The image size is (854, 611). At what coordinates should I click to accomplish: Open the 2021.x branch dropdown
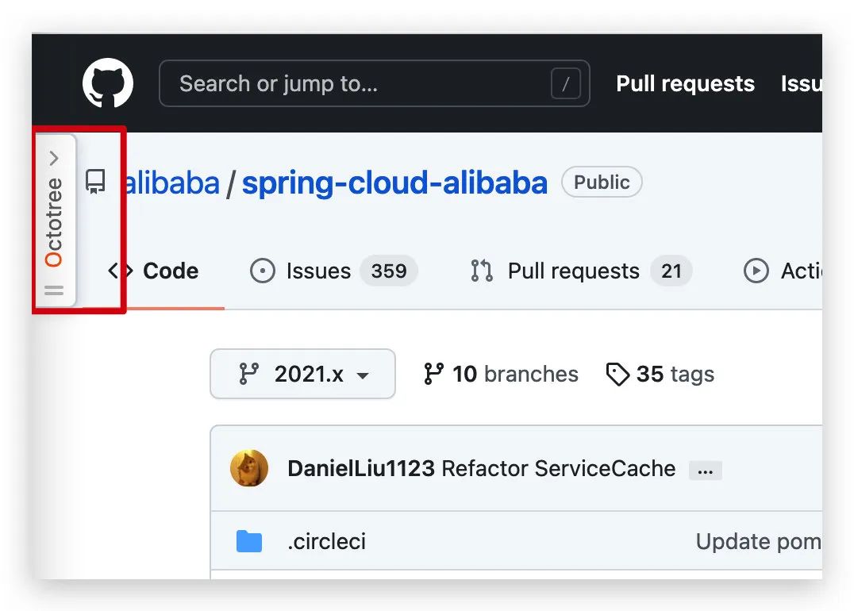pyautogui.click(x=302, y=374)
